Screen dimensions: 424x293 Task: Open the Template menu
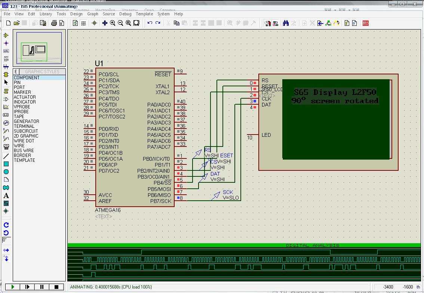144,14
